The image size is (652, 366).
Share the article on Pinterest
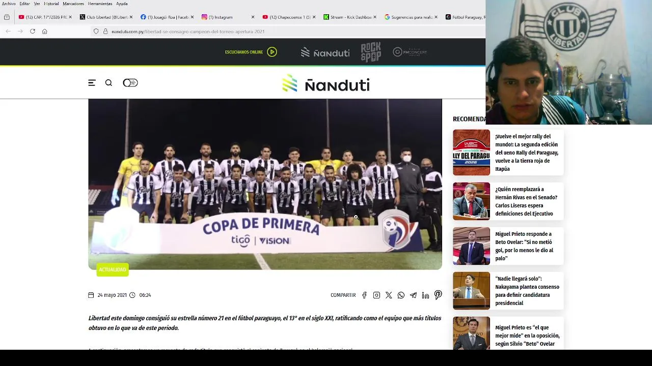click(x=438, y=295)
